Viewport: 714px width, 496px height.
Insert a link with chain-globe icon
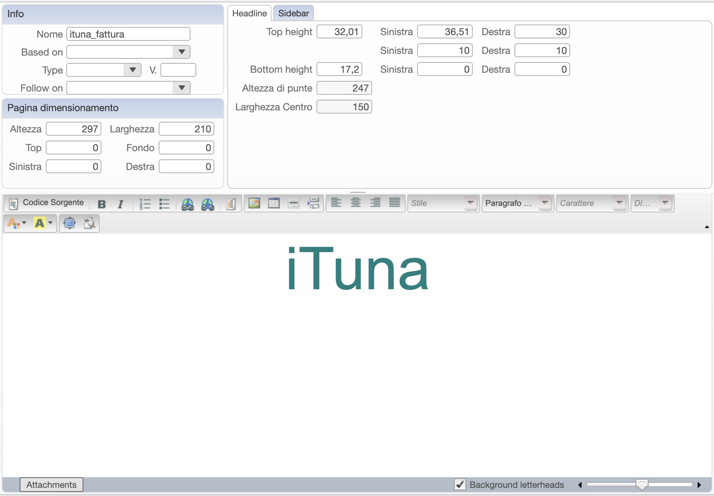pos(188,204)
